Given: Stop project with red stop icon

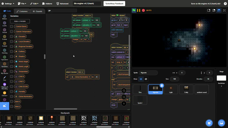Looking at the screenshot, I should click(x=143, y=10).
